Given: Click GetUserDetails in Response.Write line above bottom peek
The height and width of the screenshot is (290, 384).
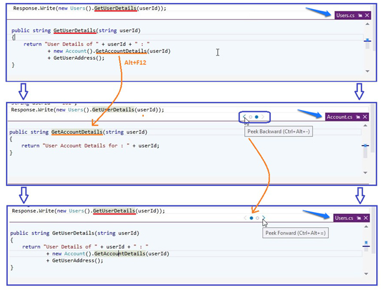Looking at the screenshot, I should tap(114, 211).
